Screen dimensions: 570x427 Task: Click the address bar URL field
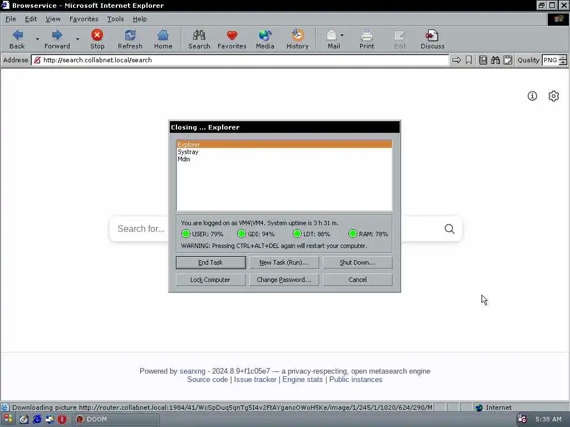[240, 60]
